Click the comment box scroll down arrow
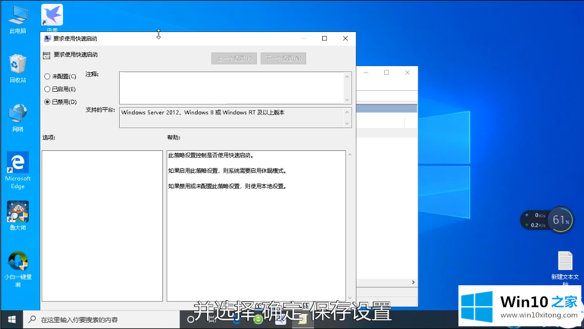Screen dimensions: 584x329 click(x=347, y=100)
